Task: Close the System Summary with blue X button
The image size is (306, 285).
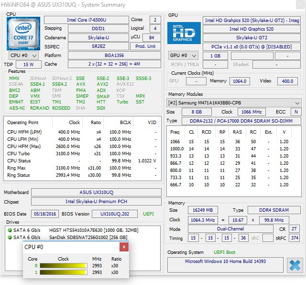Action: tap(295, 265)
